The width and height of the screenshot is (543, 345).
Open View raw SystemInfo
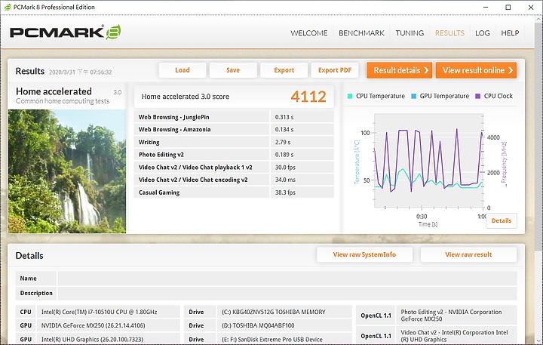click(364, 254)
